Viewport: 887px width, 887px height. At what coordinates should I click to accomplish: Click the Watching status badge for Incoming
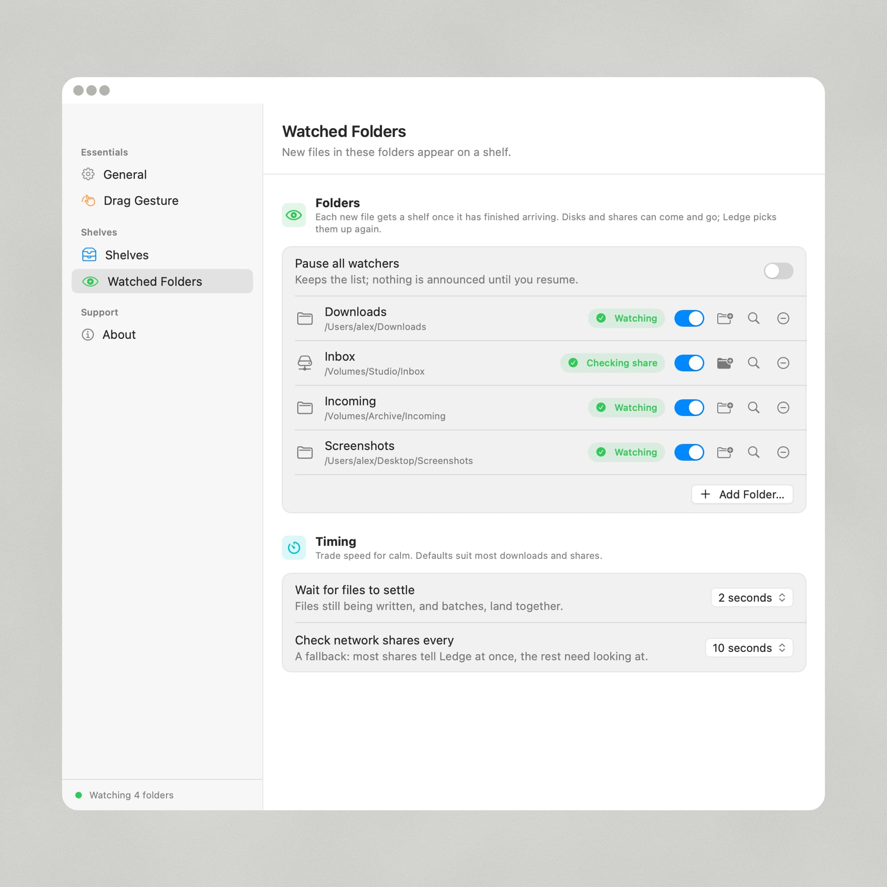(626, 407)
